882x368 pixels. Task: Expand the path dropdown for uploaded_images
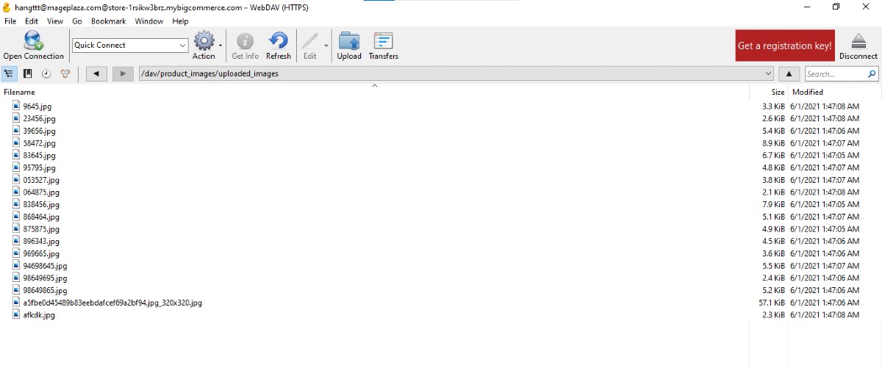[x=768, y=73]
